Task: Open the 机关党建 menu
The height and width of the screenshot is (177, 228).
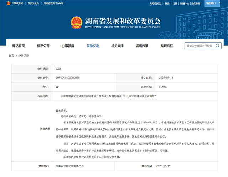Action: tap(117, 46)
